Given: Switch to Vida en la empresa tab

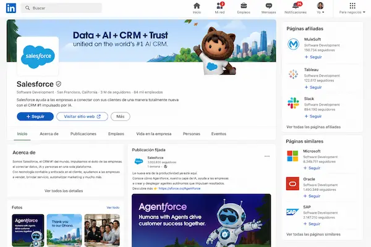Looking at the screenshot, I should coord(154,134).
